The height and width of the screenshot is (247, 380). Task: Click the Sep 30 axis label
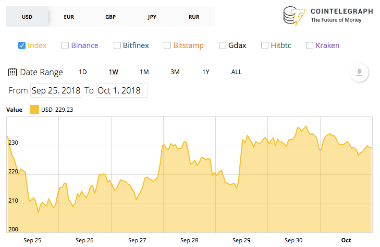point(293,240)
